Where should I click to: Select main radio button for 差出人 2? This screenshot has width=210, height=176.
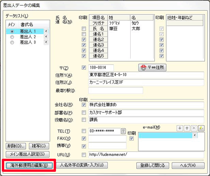tap(12, 37)
